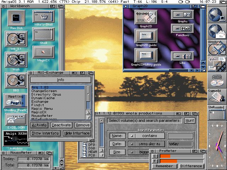Toggle the C memory gauge button in ProMeter
This screenshot has width=227, height=170.
(x=155, y=156)
